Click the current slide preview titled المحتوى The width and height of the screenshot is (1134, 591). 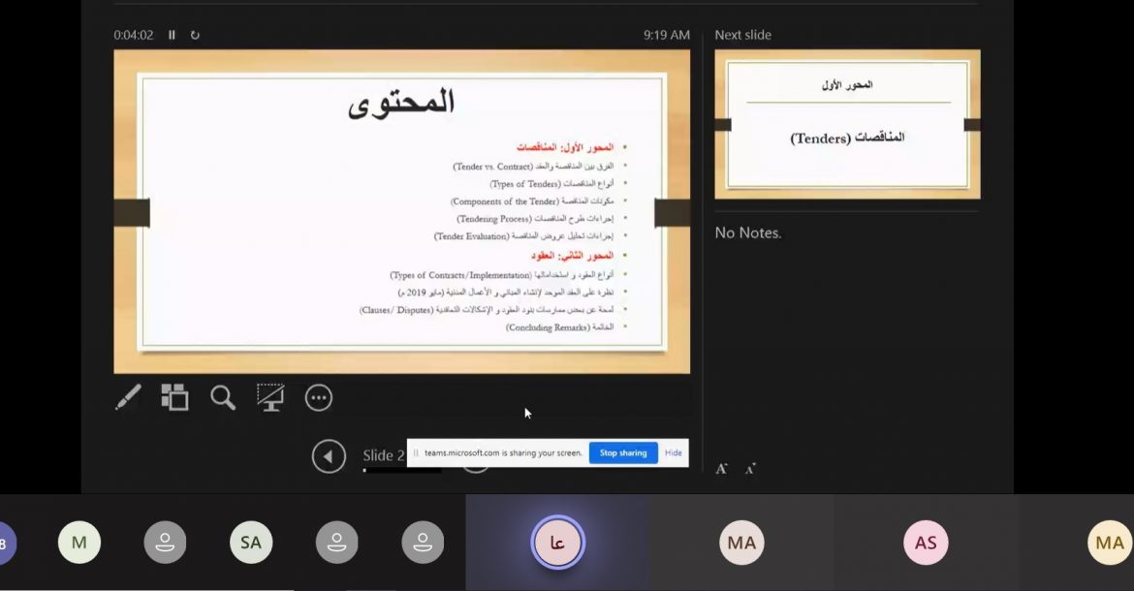pyautogui.click(x=401, y=211)
